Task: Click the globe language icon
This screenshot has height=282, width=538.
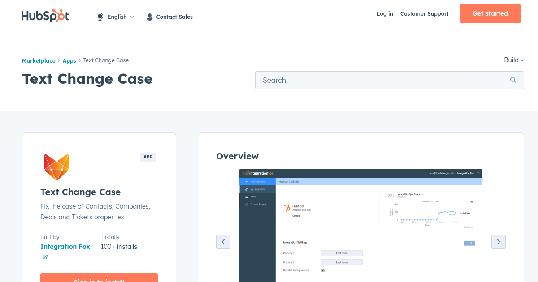Action: tap(100, 17)
